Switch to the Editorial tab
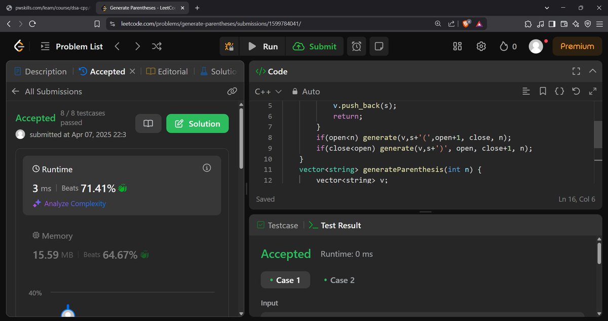This screenshot has width=608, height=321. click(x=167, y=71)
